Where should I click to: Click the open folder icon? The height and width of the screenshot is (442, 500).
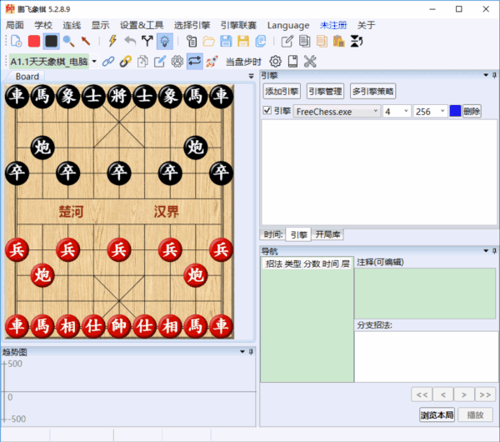pyautogui.click(x=209, y=41)
